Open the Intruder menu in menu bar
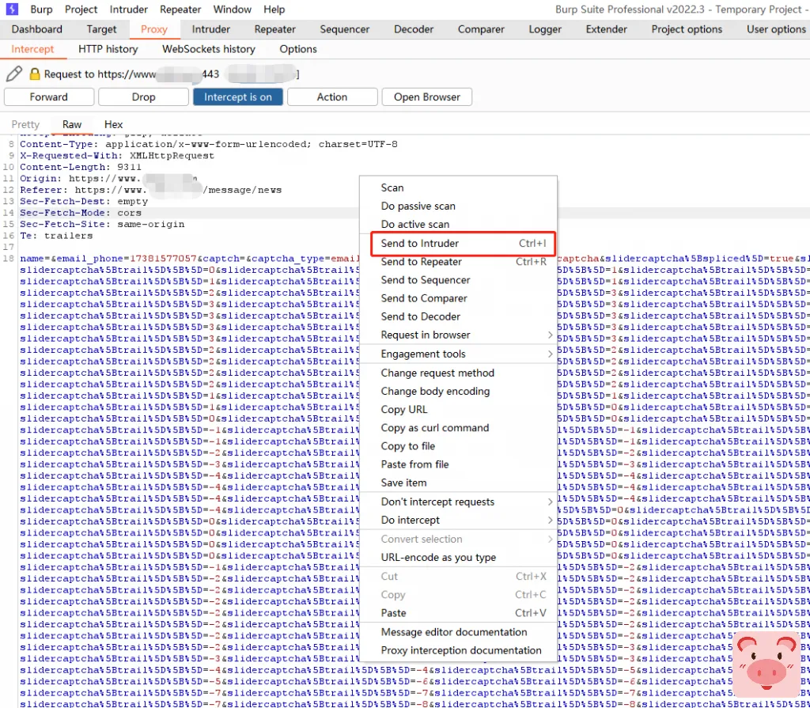The width and height of the screenshot is (810, 708). click(129, 9)
